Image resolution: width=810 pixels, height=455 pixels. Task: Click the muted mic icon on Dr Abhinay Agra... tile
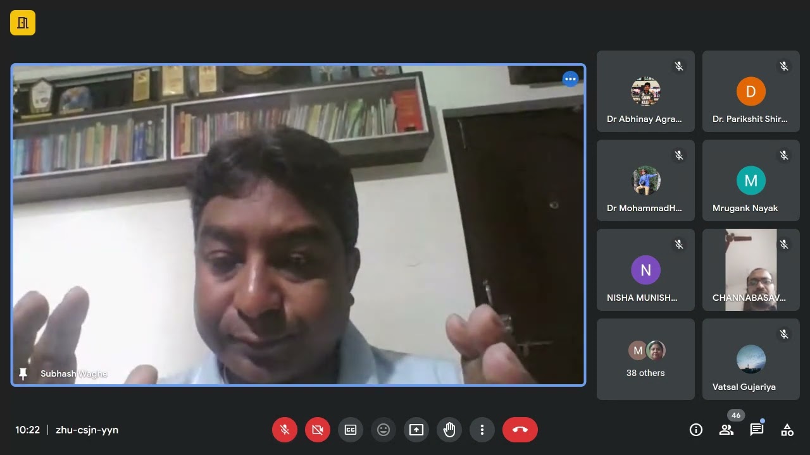point(679,66)
